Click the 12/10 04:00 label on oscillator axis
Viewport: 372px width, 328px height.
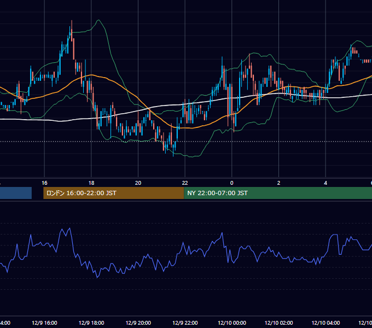(326, 323)
